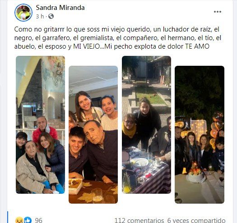The width and height of the screenshot is (237, 223).
Task: Open Sandra Miranda's profile picture
Action: (x=23, y=13)
